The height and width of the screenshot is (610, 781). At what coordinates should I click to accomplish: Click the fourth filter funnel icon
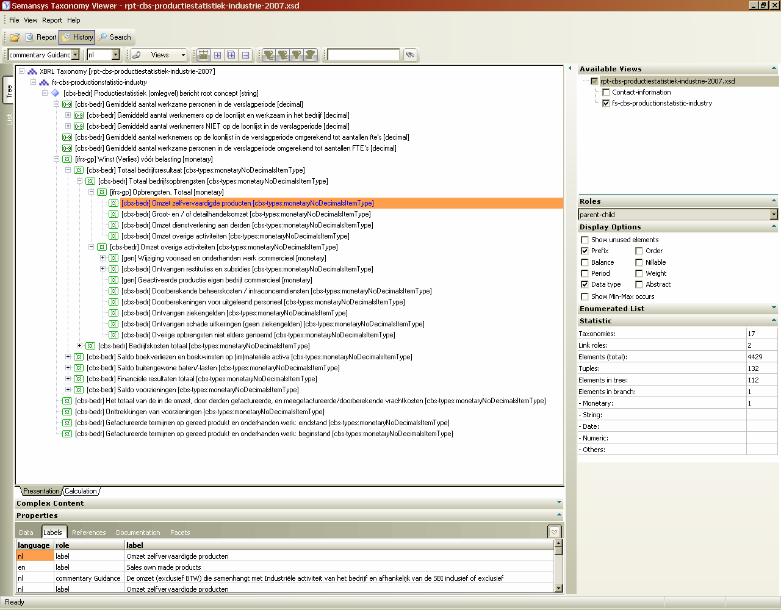click(x=311, y=55)
